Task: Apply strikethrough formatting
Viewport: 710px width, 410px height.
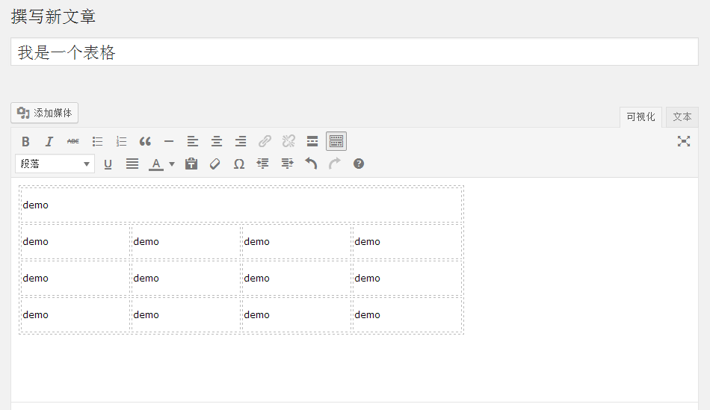Action: point(73,142)
